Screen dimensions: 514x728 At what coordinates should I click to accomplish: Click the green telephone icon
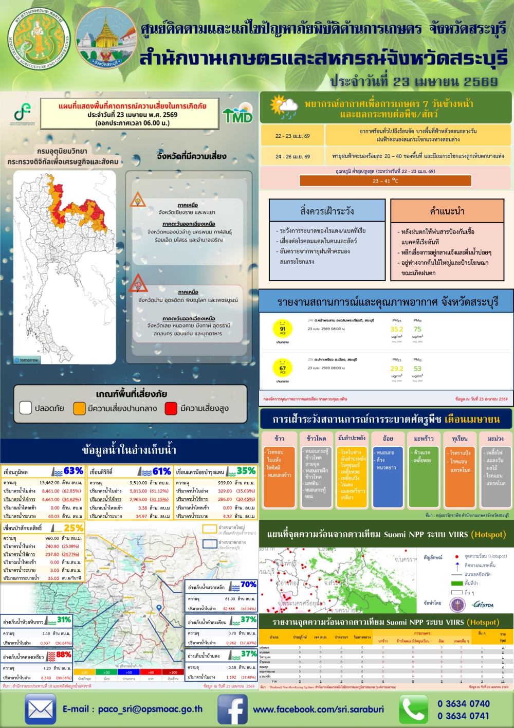tap(413, 709)
